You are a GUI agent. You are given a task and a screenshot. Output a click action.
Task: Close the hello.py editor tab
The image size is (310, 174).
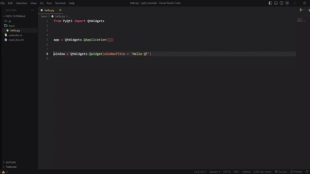tap(60, 10)
